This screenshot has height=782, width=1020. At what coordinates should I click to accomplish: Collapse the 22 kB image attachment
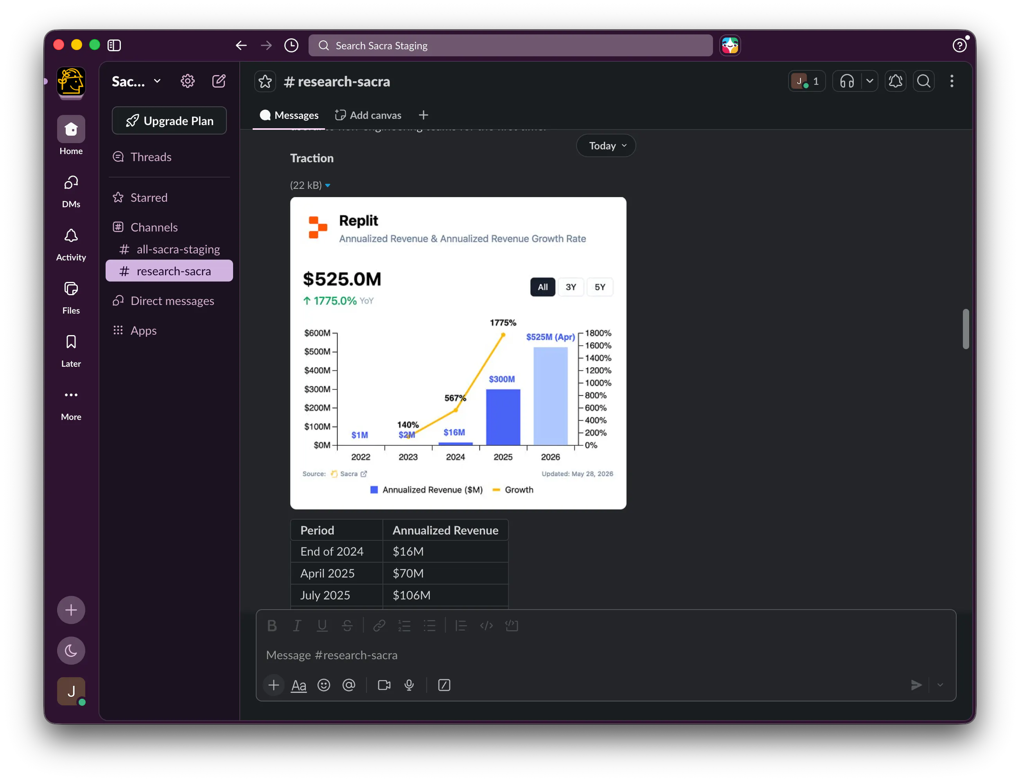328,185
